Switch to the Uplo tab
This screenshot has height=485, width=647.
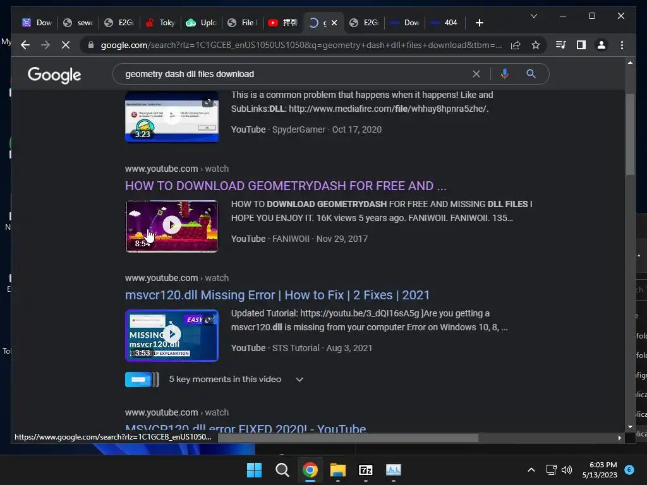pos(202,23)
